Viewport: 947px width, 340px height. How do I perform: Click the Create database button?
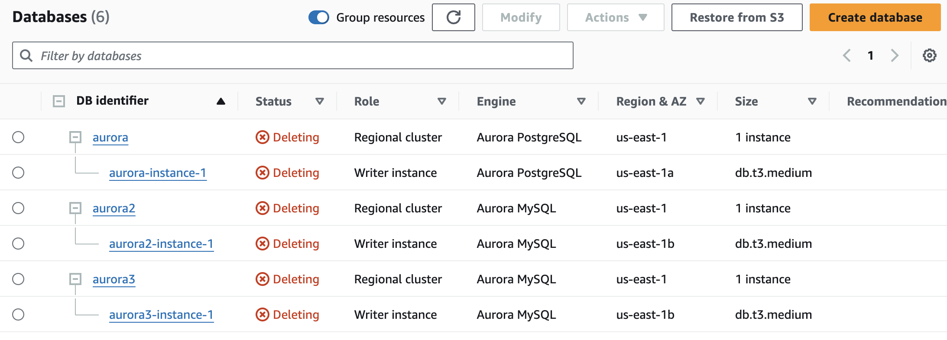(875, 17)
